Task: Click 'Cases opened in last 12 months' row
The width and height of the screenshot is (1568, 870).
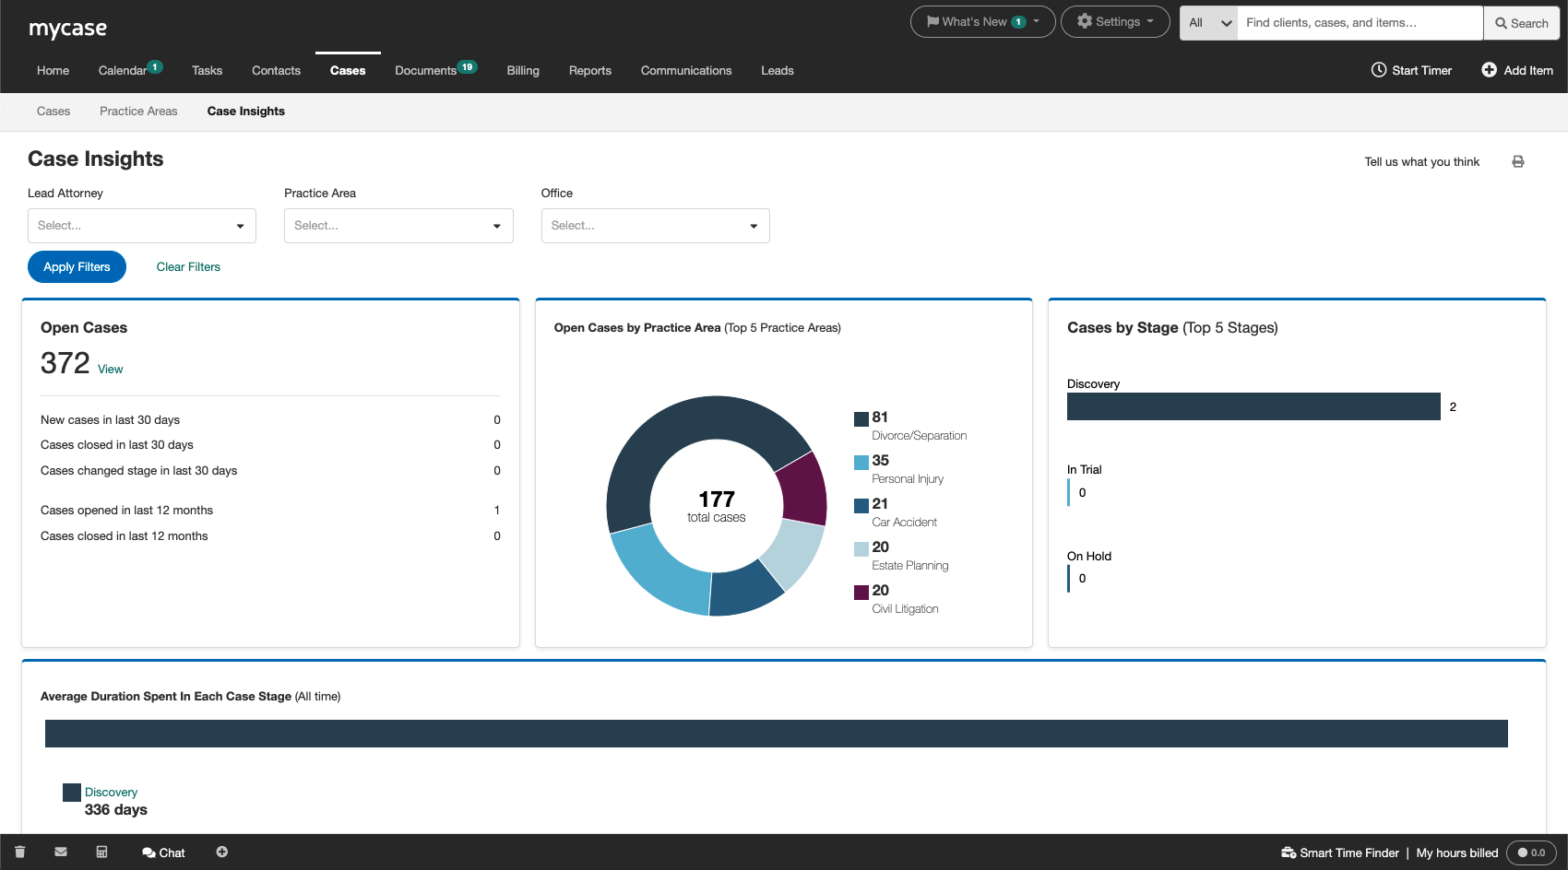Action: (270, 511)
